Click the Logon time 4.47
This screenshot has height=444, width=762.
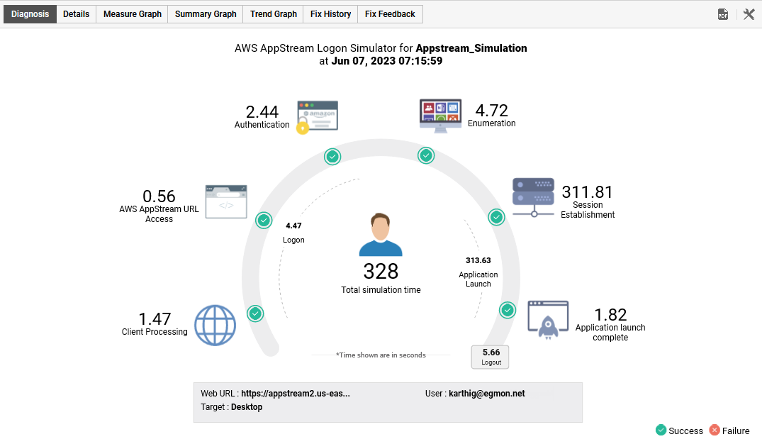293,226
